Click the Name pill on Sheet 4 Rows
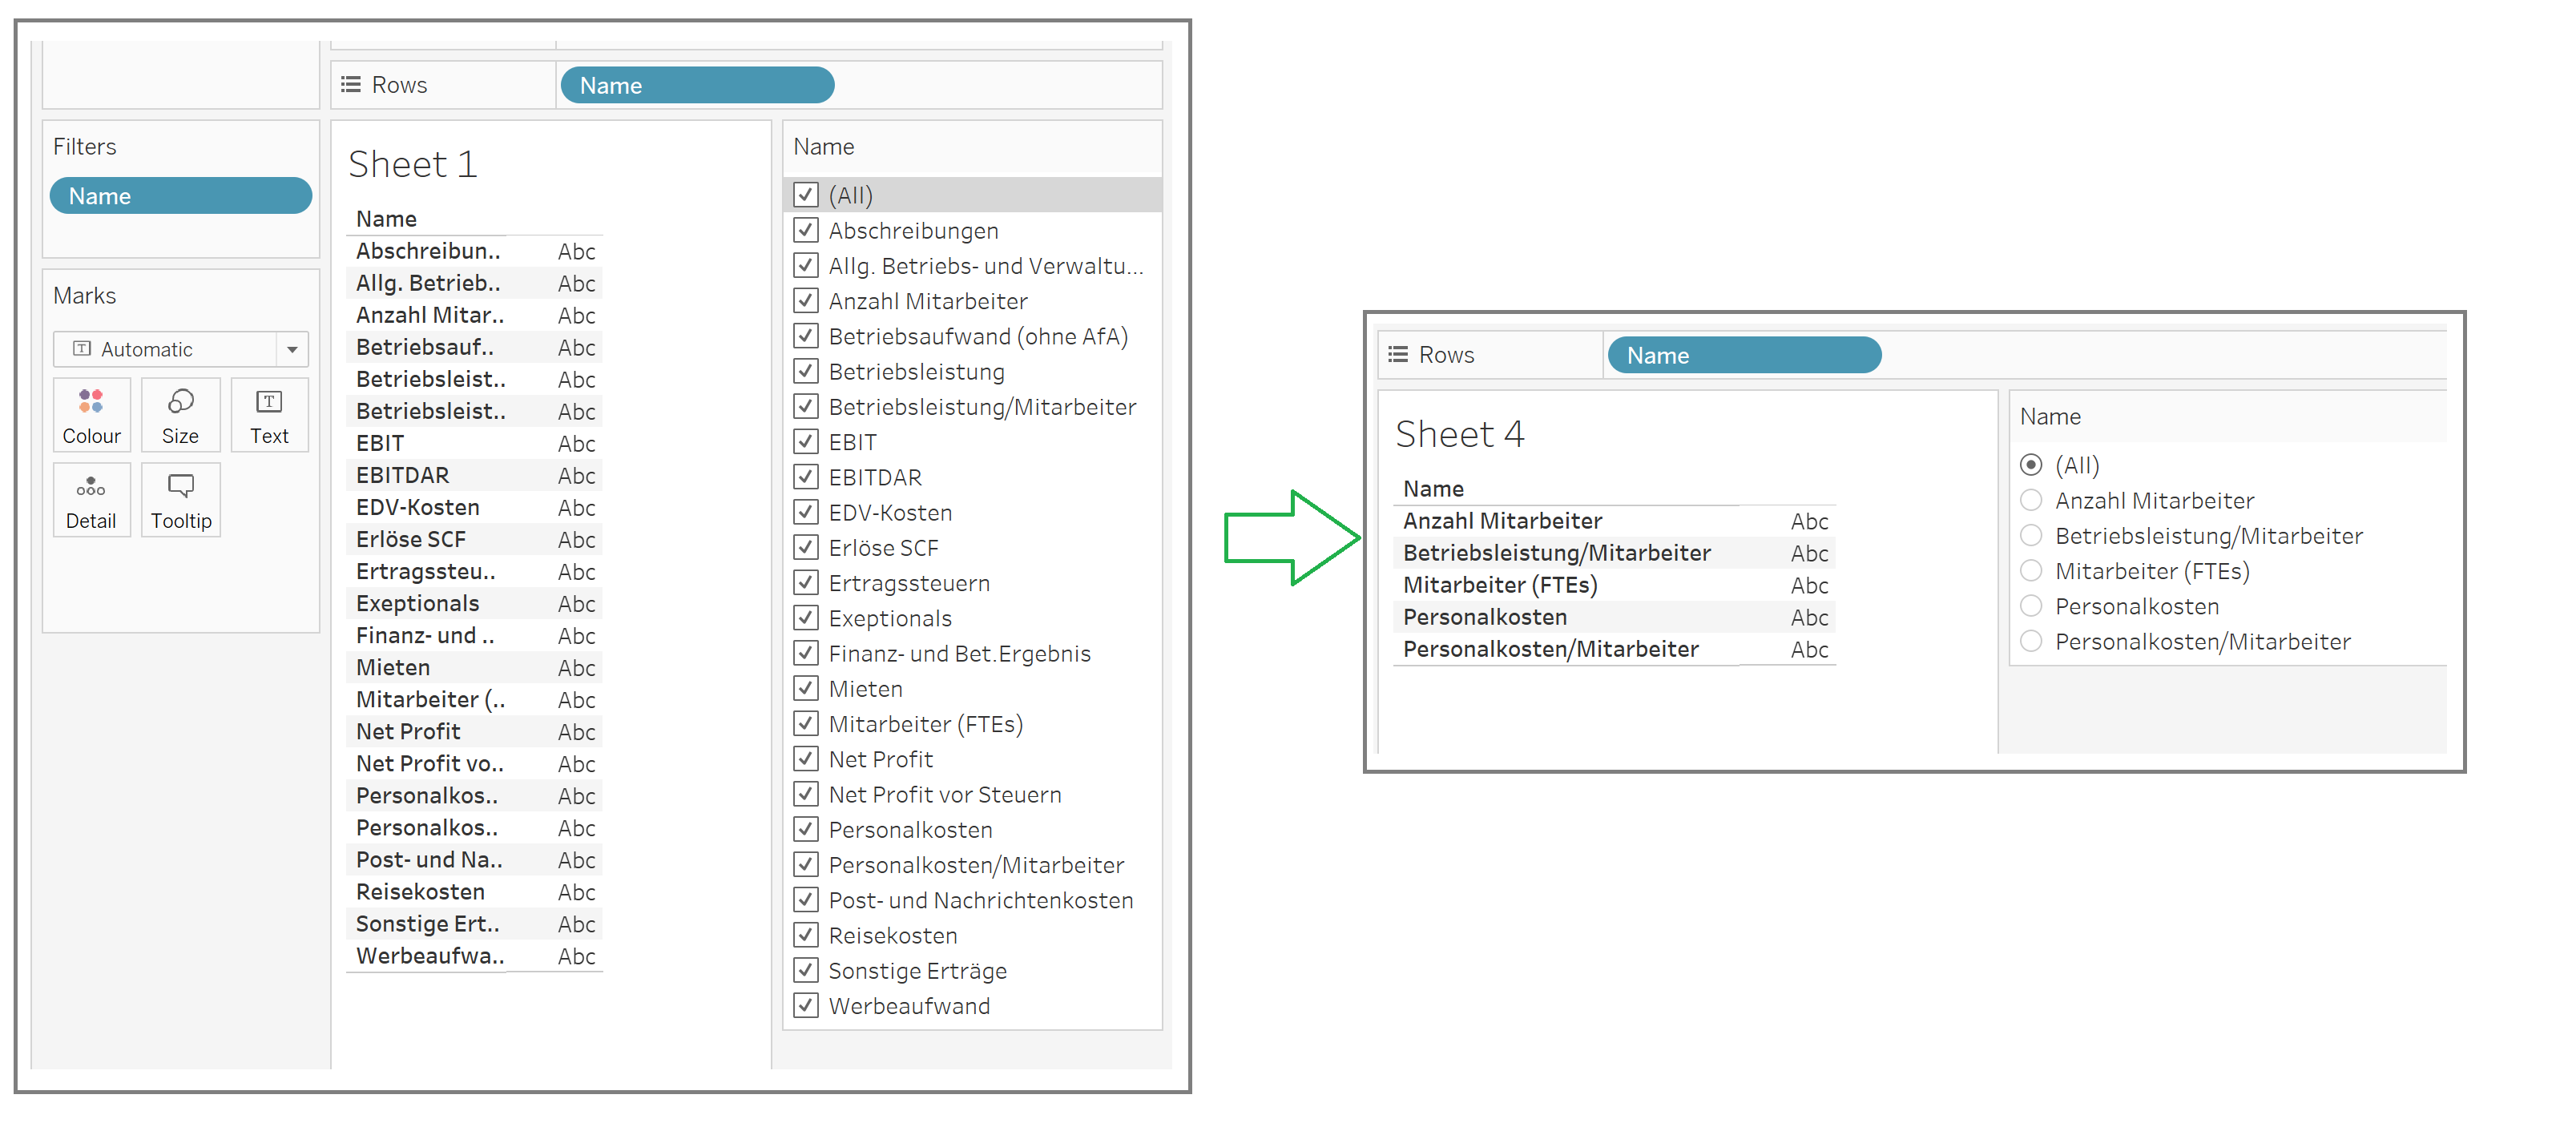The width and height of the screenshot is (2576, 1147). (x=1743, y=354)
